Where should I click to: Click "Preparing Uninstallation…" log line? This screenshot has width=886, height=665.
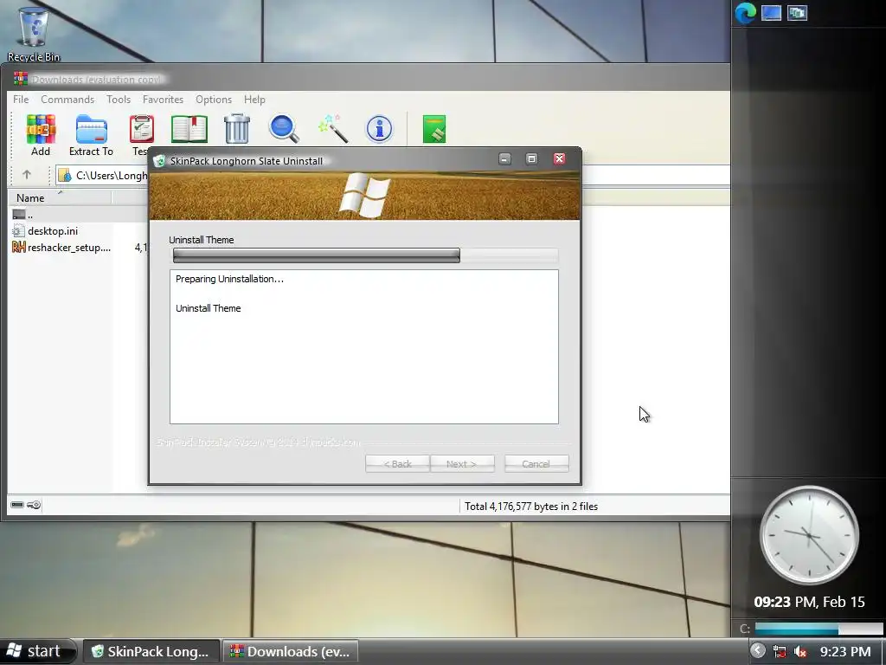pyautogui.click(x=229, y=279)
